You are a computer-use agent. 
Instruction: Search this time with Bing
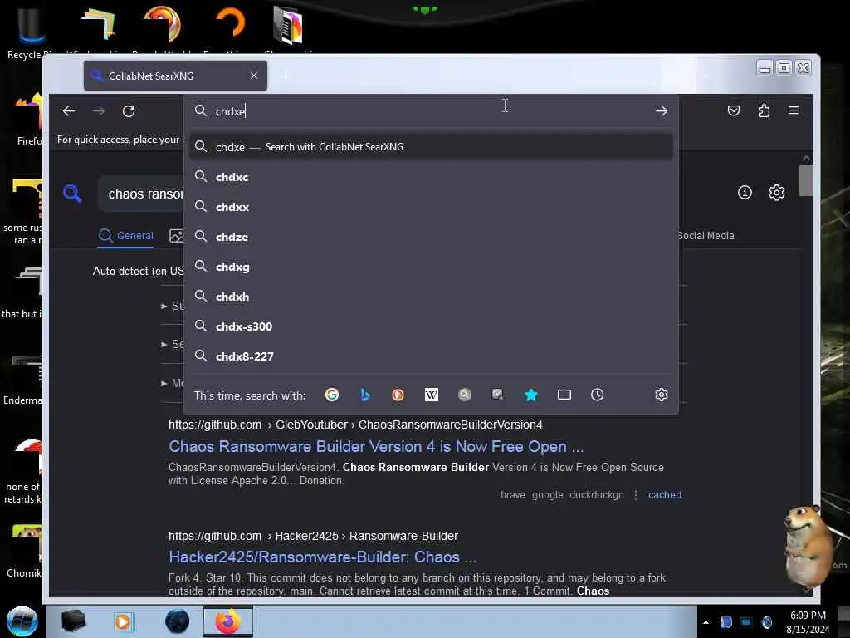(365, 395)
